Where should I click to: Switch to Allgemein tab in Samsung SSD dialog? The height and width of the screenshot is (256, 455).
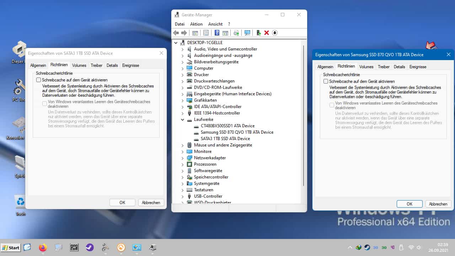click(325, 67)
